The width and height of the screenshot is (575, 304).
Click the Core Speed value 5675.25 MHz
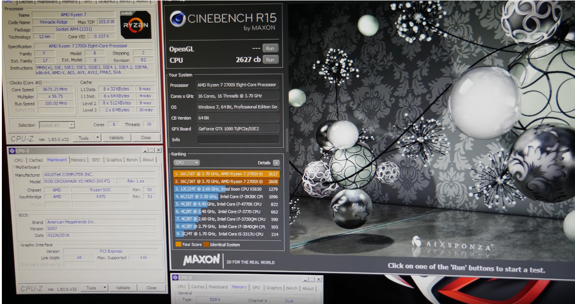point(56,89)
